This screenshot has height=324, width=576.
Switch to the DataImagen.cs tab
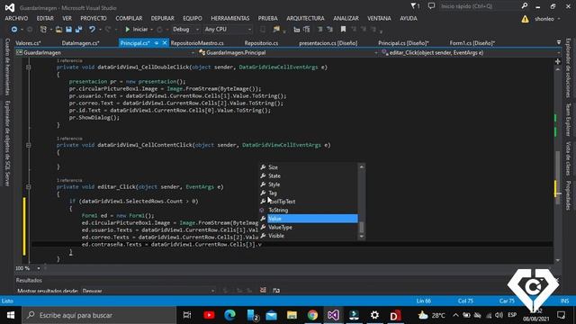80,43
